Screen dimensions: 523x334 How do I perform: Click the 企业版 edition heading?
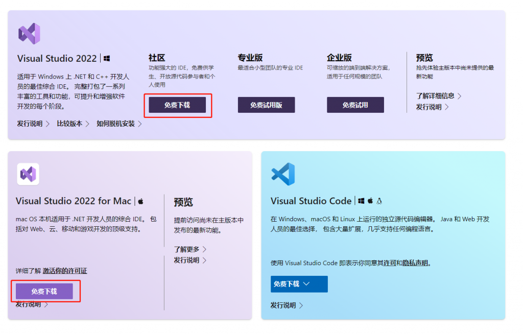(339, 58)
